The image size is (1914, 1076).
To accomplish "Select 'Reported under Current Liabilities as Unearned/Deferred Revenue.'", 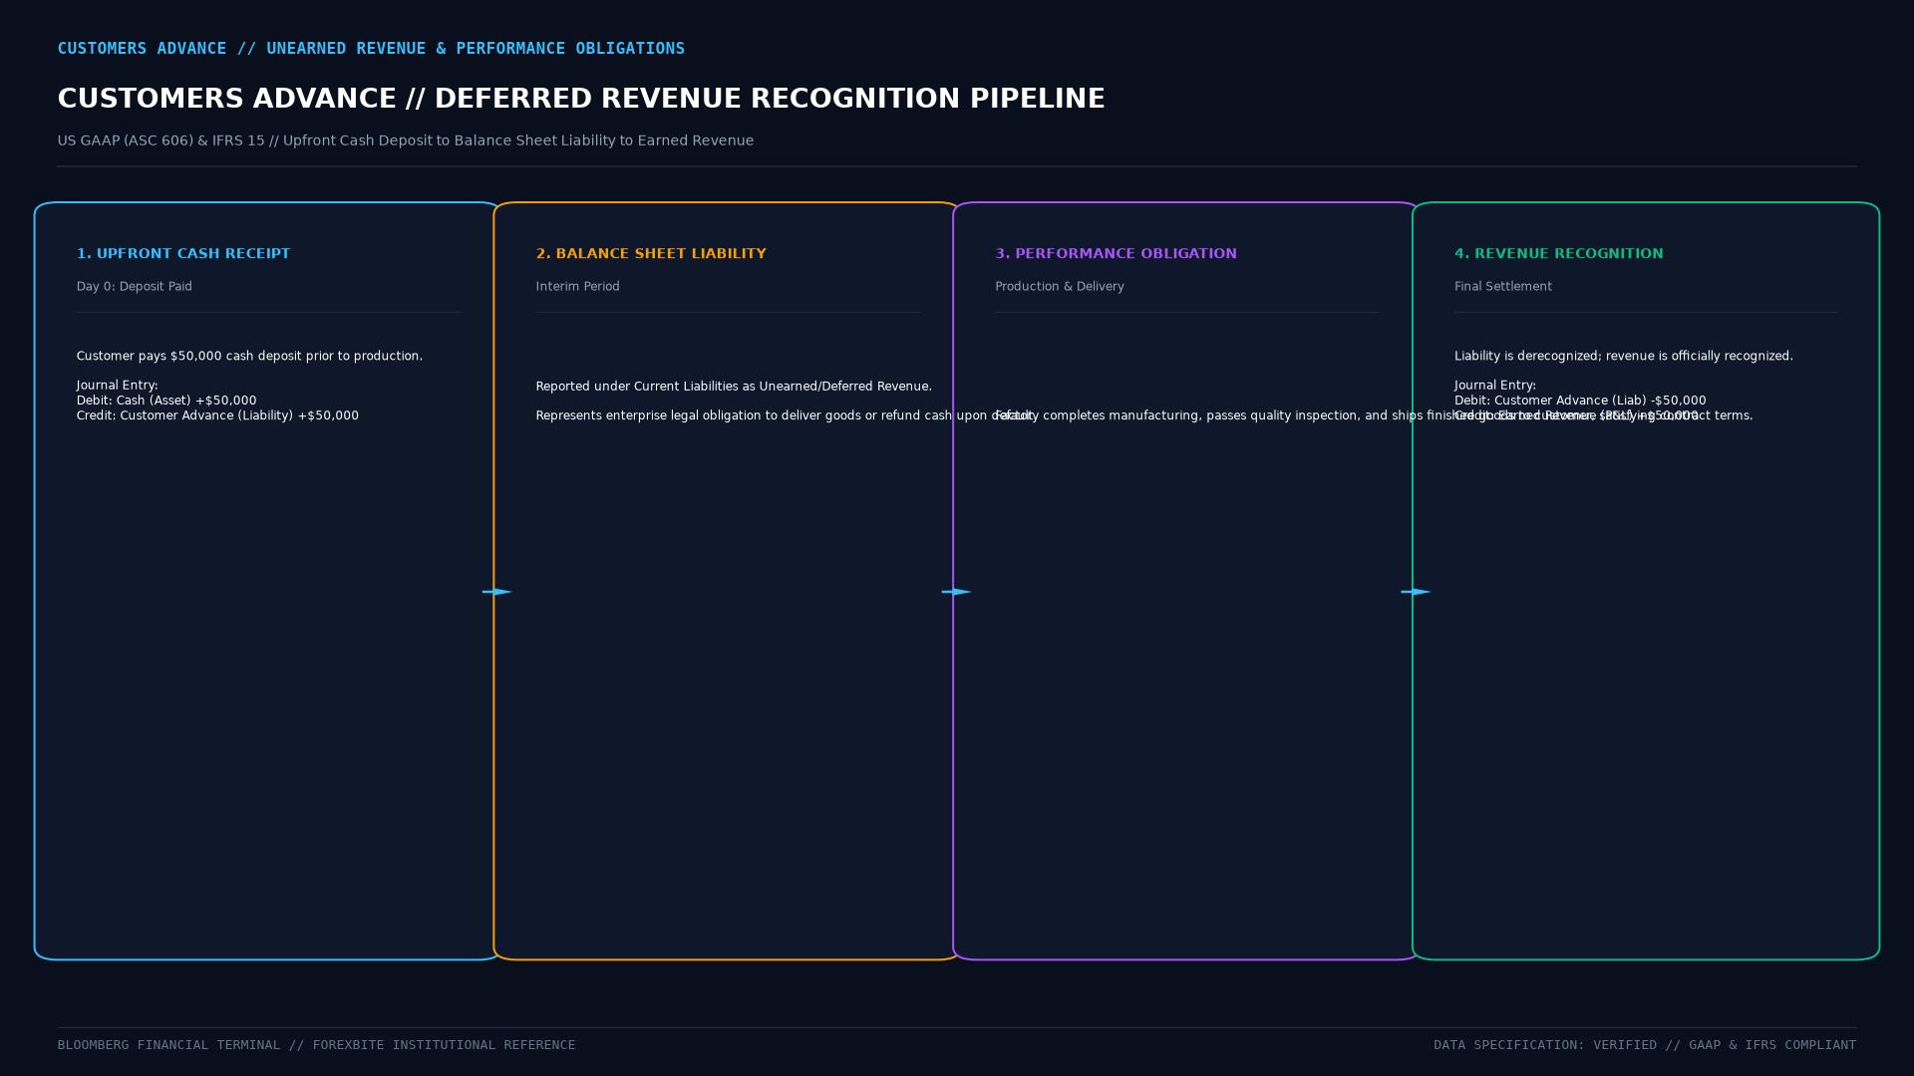I will click(x=734, y=387).
